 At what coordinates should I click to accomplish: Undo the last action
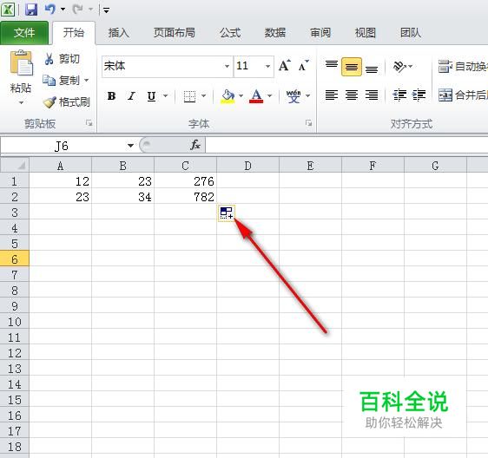[49, 10]
